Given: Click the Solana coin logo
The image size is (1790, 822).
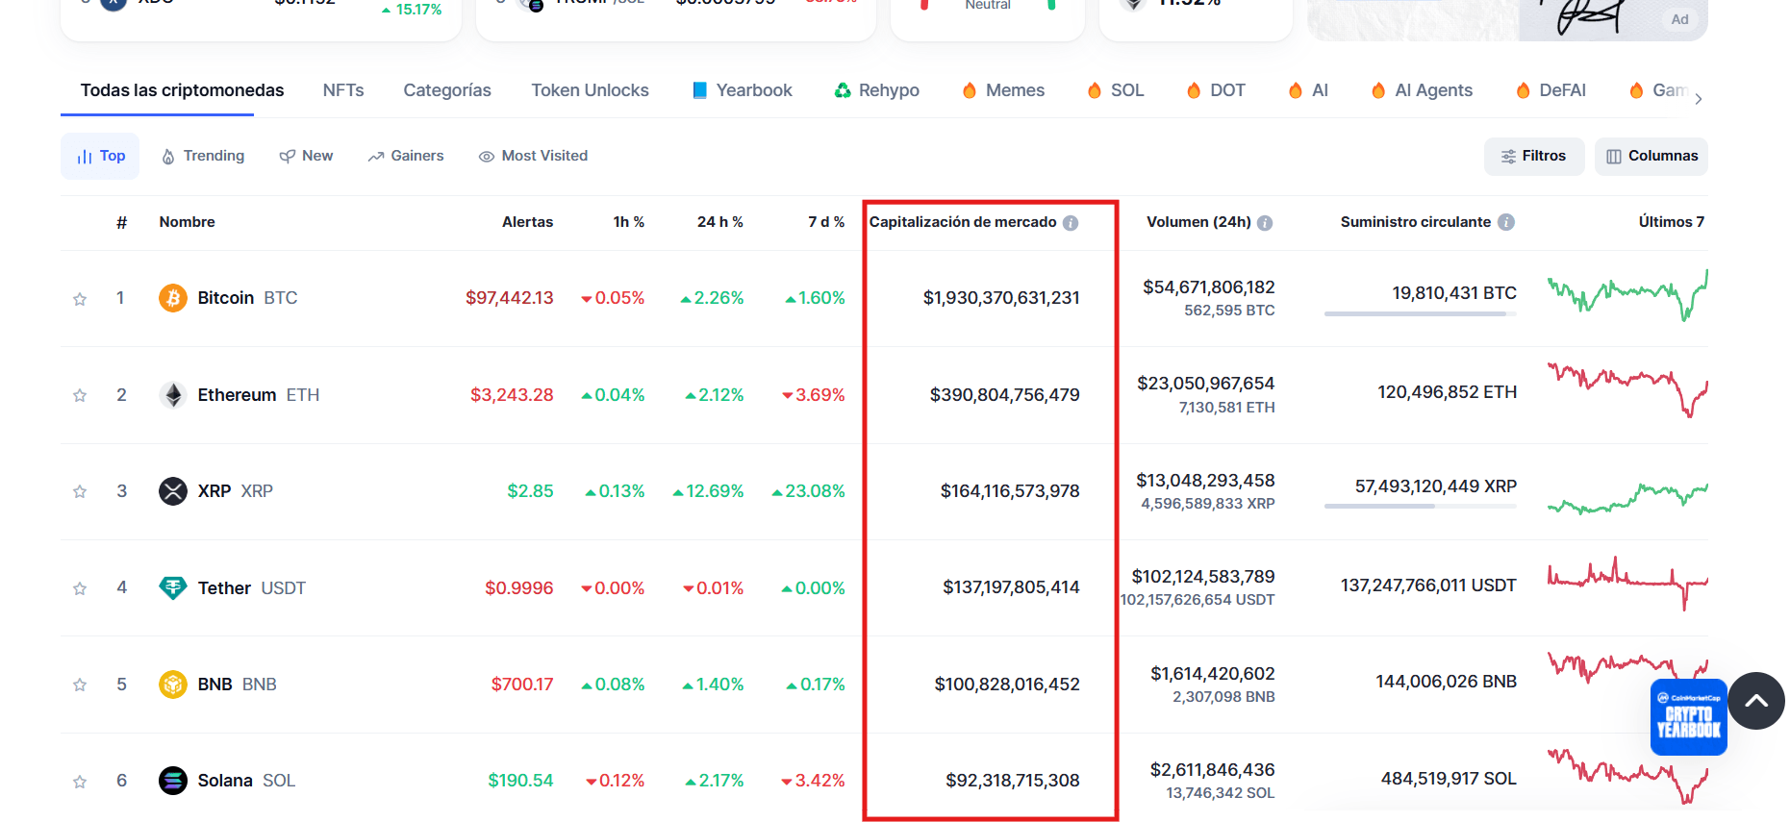Looking at the screenshot, I should click(x=173, y=781).
